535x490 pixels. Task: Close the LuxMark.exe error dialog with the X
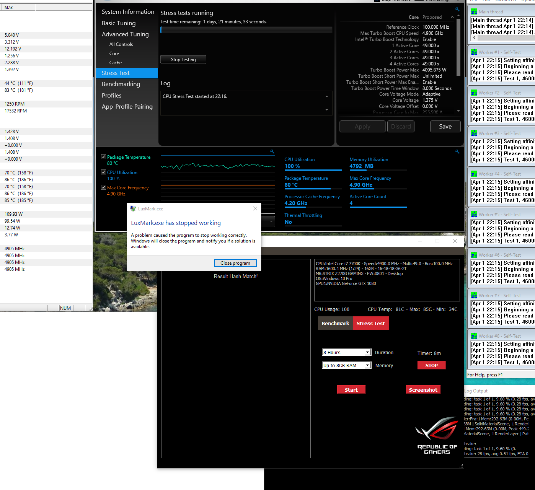(x=255, y=208)
